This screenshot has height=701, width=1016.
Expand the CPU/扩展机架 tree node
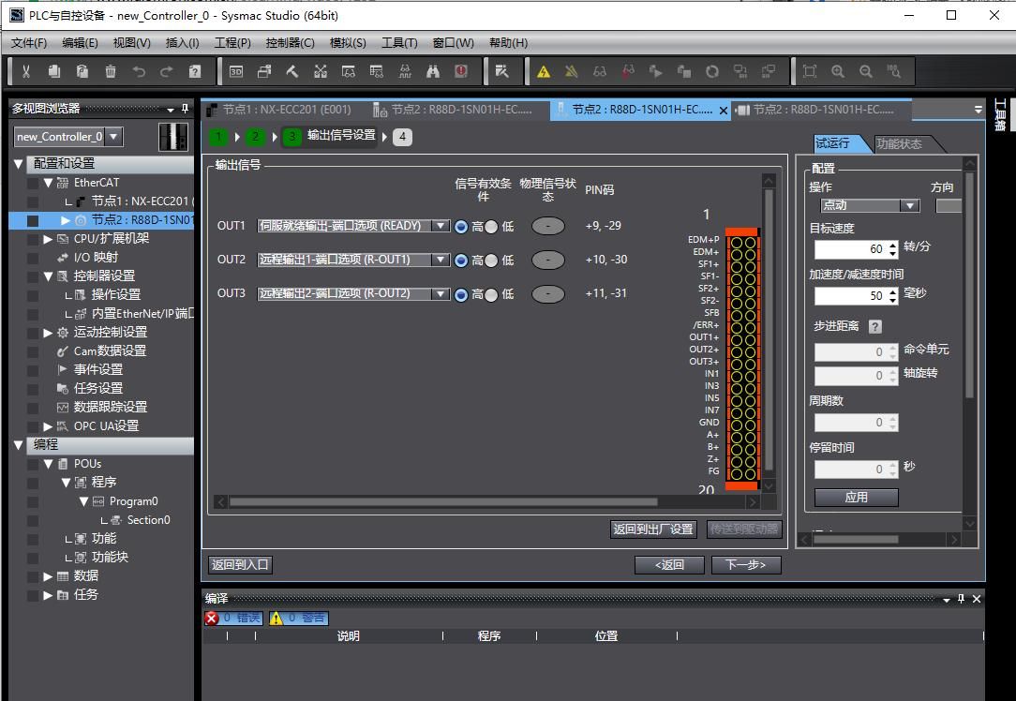48,239
